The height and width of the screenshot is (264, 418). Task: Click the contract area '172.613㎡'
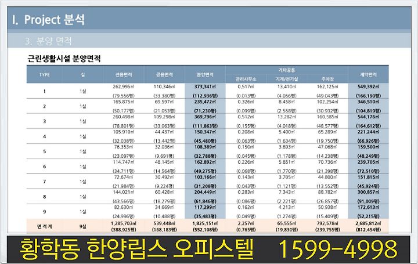click(369, 207)
